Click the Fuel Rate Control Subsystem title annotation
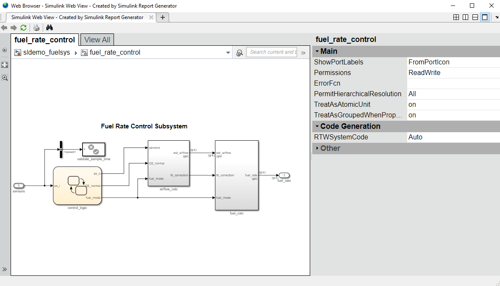 tap(144, 126)
